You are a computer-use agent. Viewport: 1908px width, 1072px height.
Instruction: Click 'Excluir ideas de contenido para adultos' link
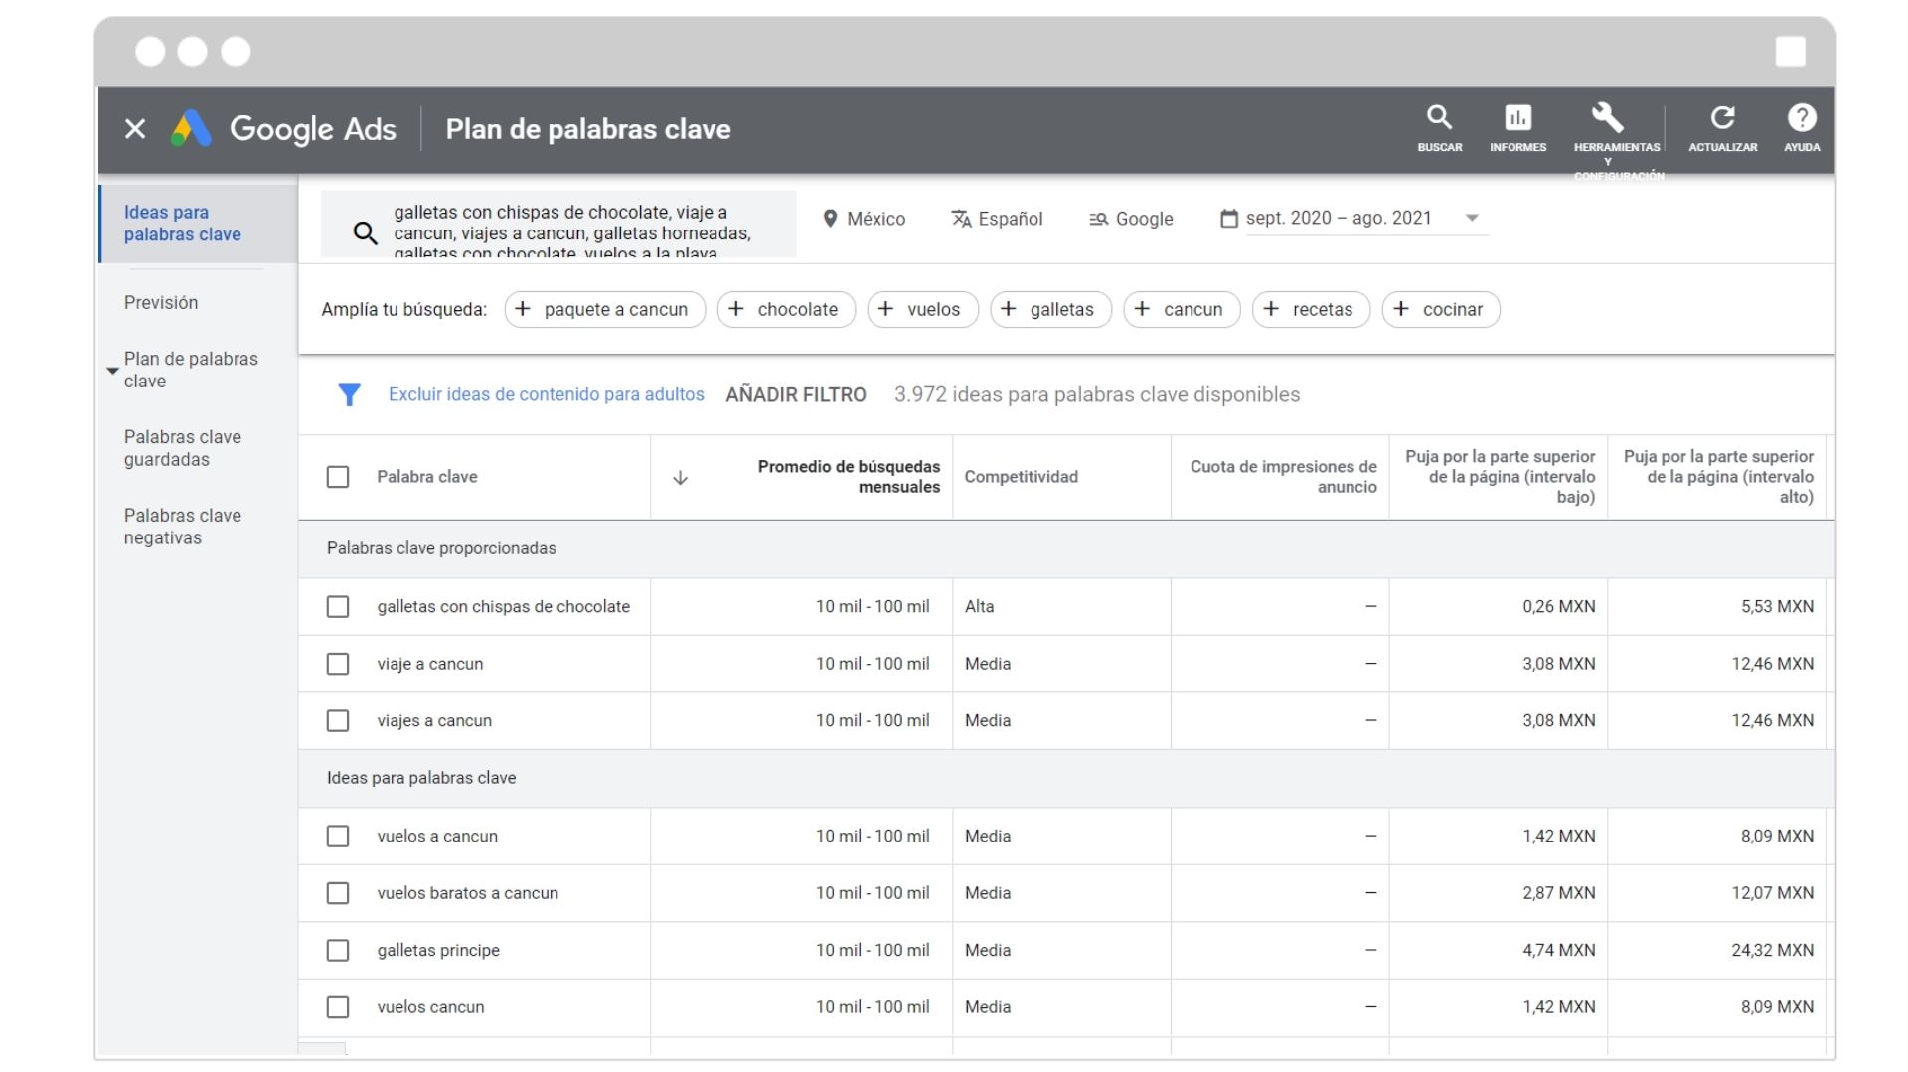click(x=546, y=395)
